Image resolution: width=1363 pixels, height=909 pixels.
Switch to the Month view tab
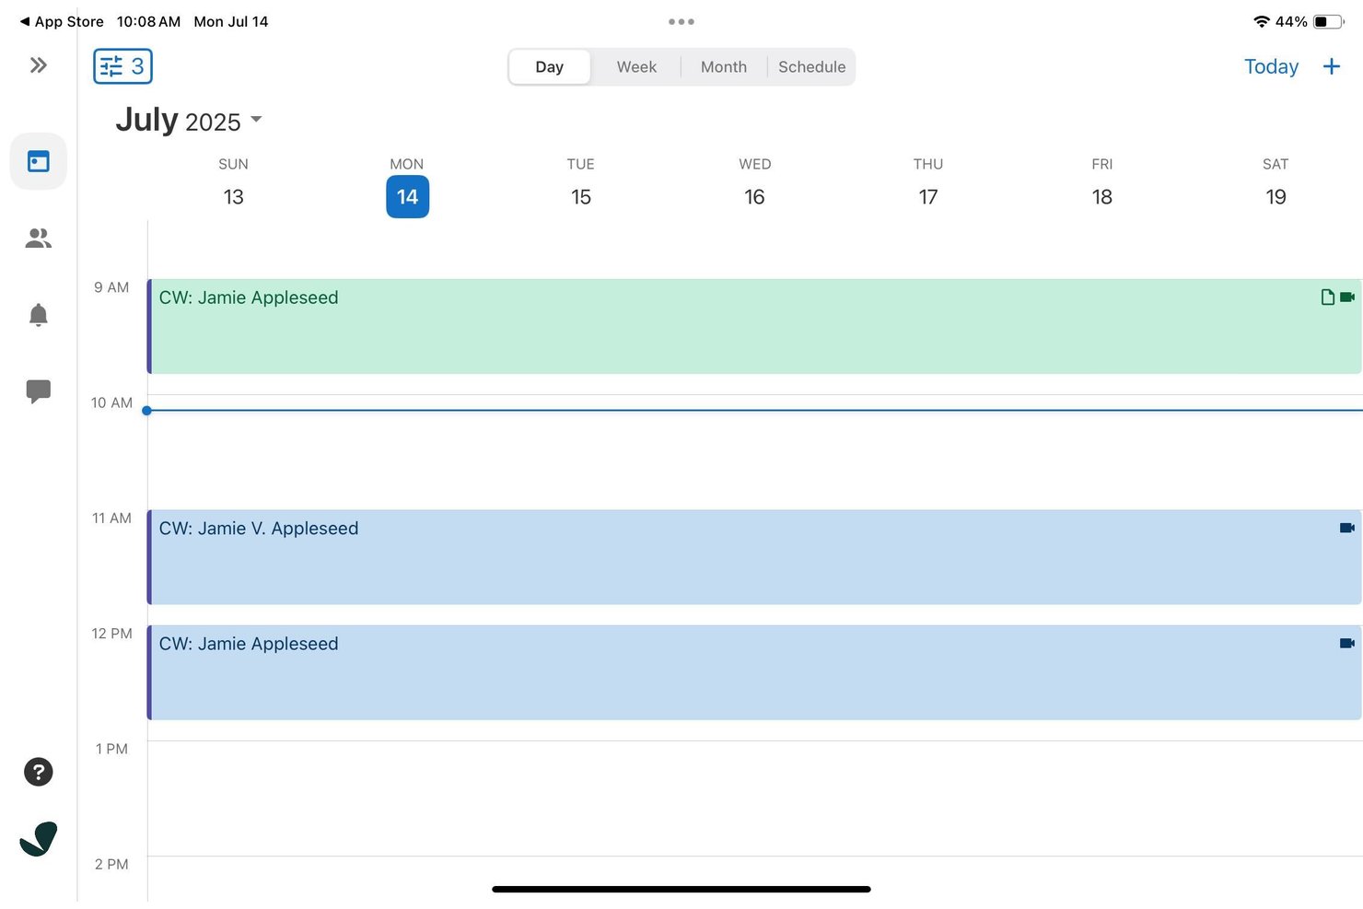pos(724,67)
